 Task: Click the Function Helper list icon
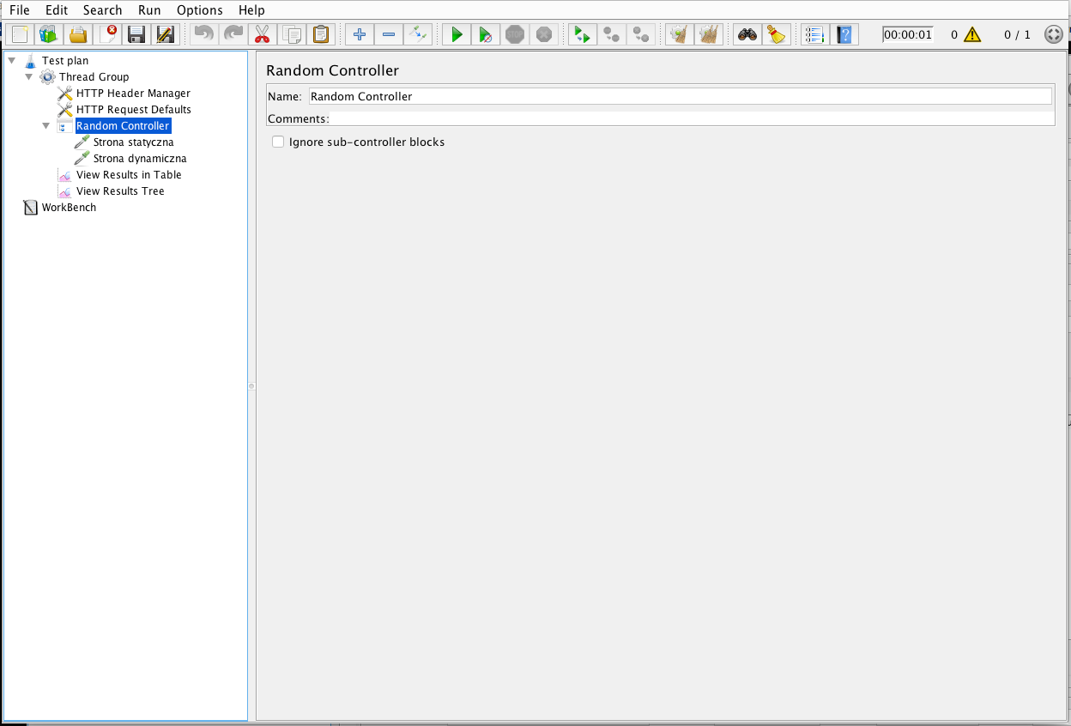814,34
